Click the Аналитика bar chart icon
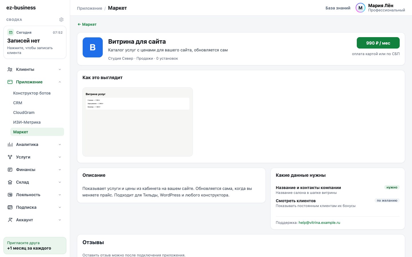Screen dimensions: 412x257 tap(10, 144)
